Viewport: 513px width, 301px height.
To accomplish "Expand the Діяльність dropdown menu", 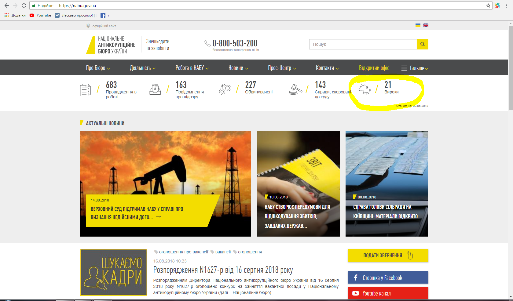I will coord(143,68).
